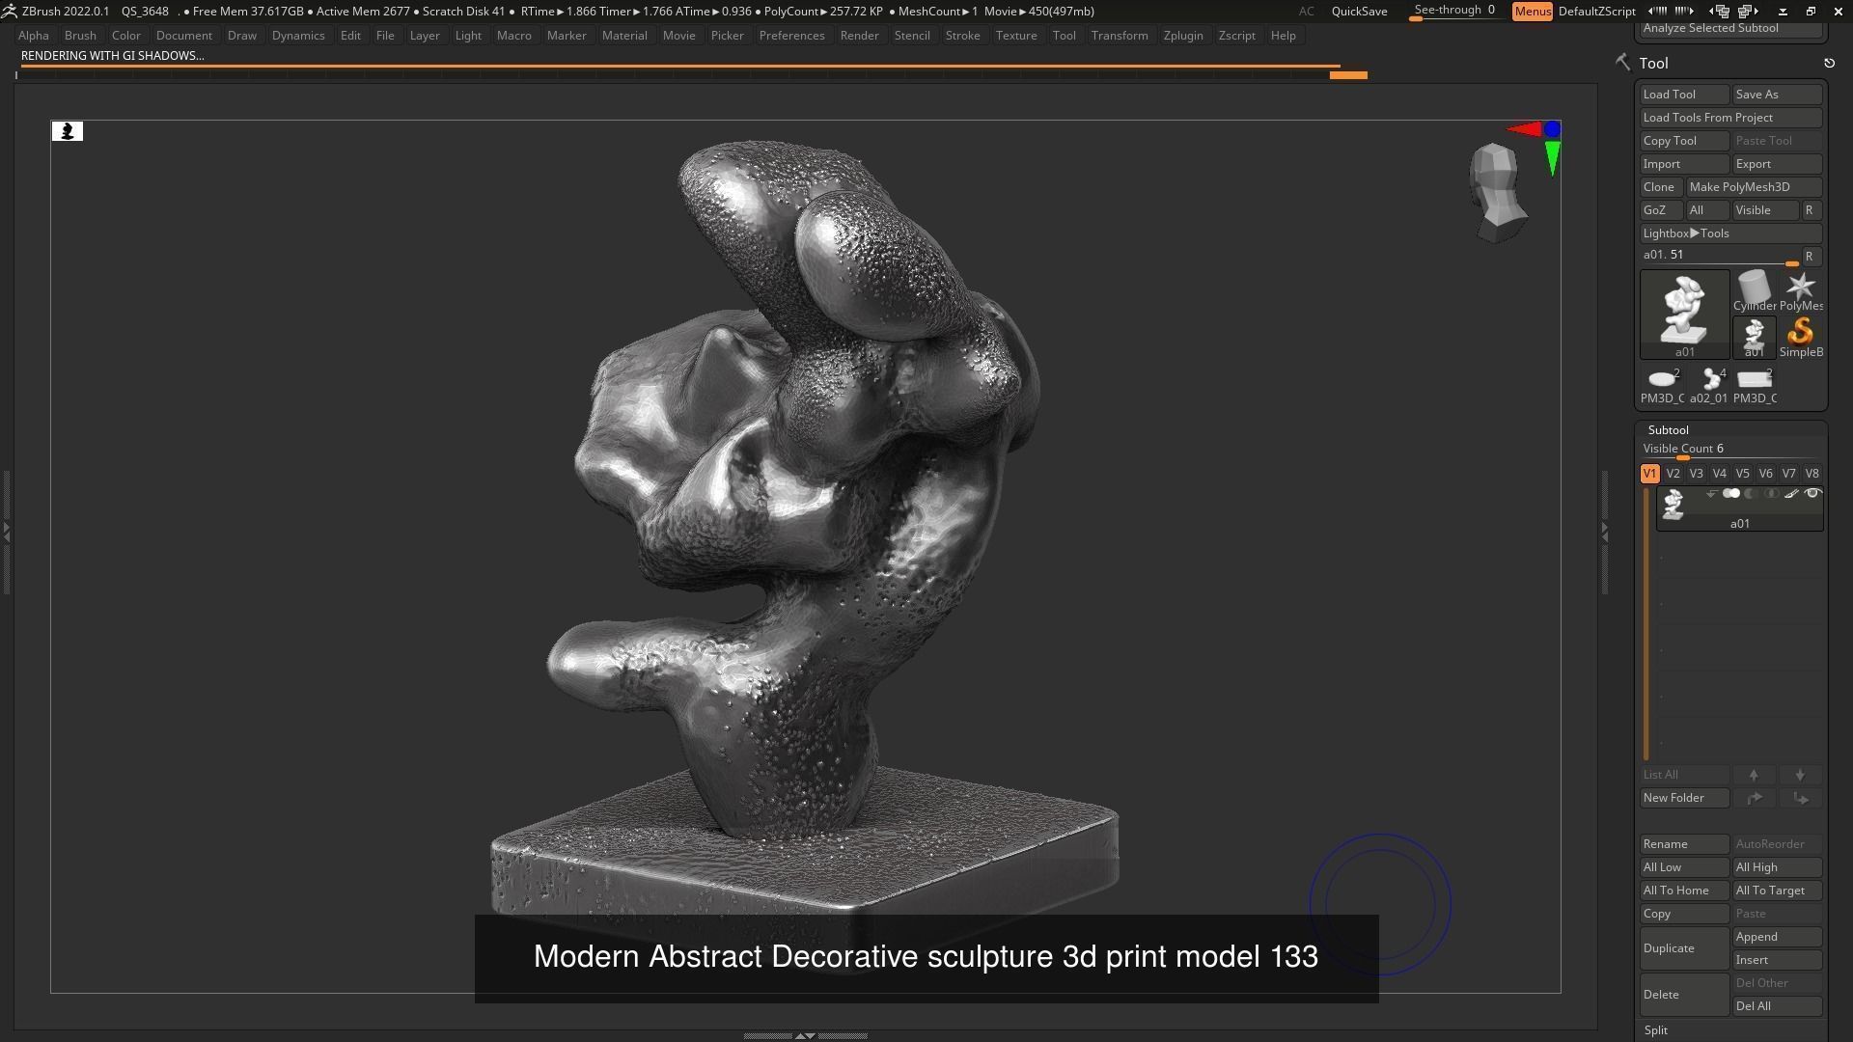
Task: Open the large a01 tool picker
Action: click(1684, 314)
